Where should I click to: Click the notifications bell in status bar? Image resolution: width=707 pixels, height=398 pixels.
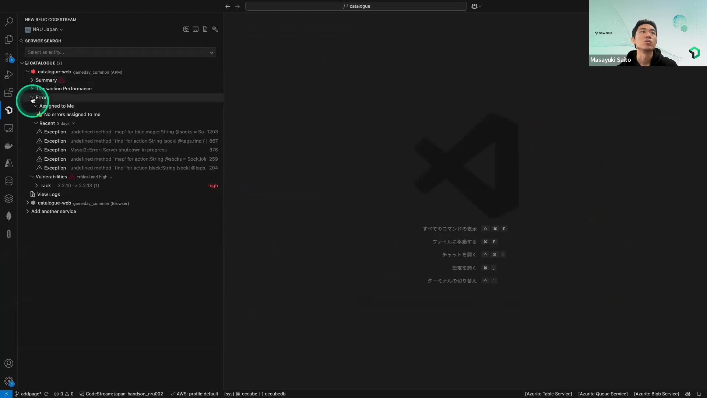pos(699,394)
